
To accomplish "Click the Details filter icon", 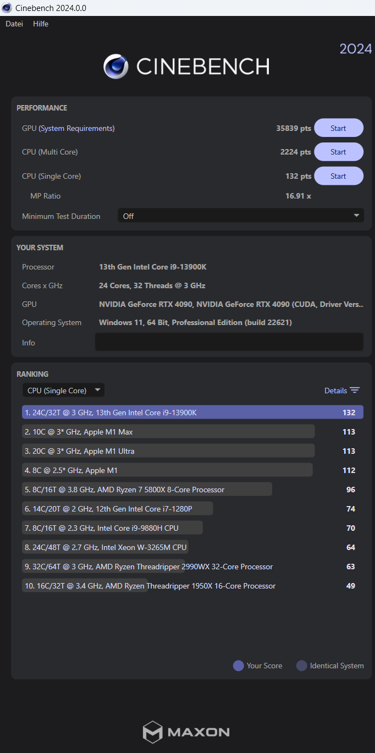I will (355, 391).
